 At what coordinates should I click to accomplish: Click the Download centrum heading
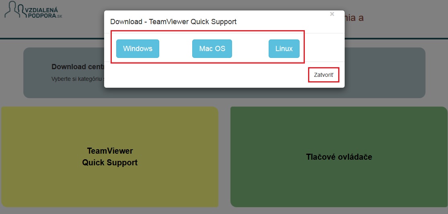pos(77,67)
